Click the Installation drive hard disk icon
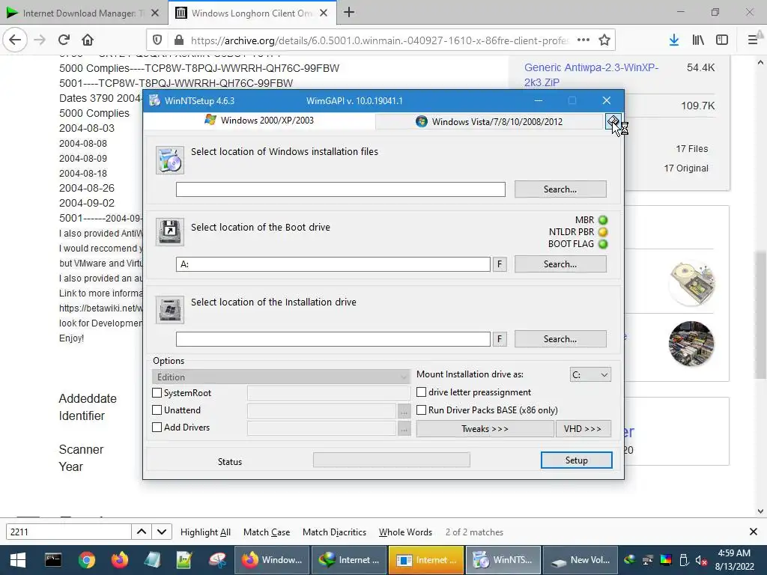The width and height of the screenshot is (767, 575). point(170,309)
